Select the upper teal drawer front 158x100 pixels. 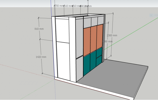click(99, 52)
